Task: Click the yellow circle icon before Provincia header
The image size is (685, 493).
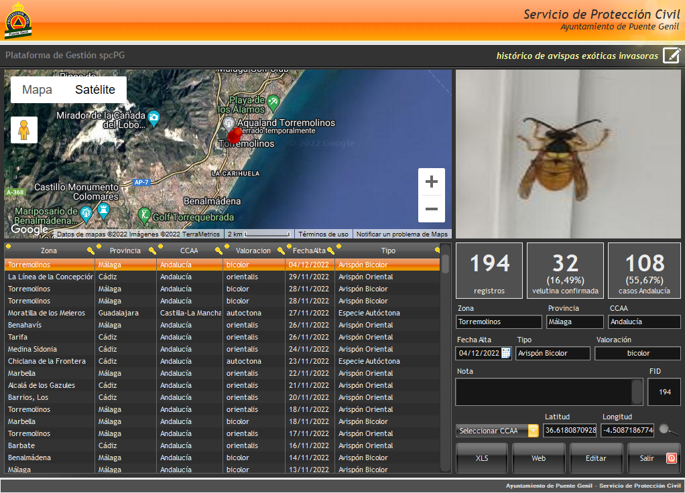Action: pyautogui.click(x=99, y=246)
